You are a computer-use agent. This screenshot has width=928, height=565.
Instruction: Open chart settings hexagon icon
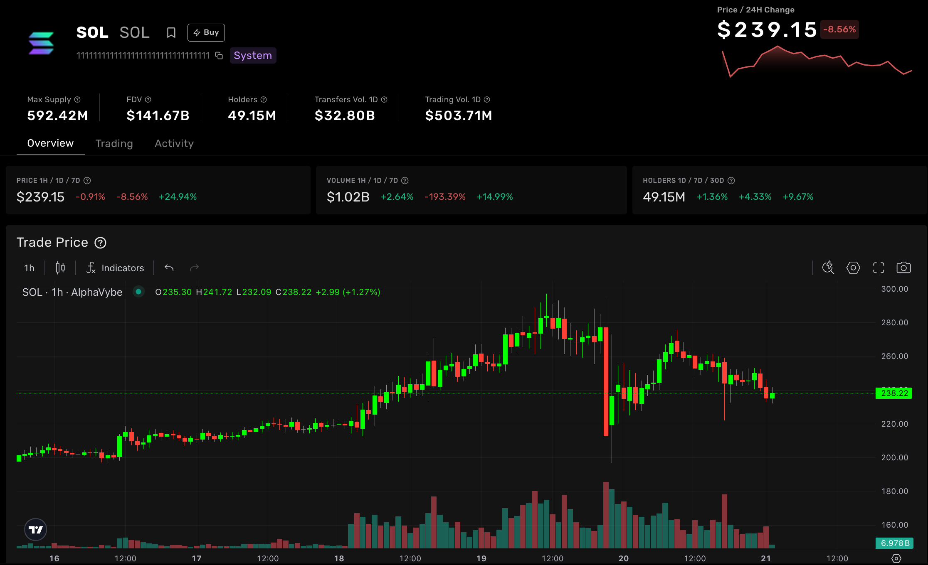click(x=853, y=268)
